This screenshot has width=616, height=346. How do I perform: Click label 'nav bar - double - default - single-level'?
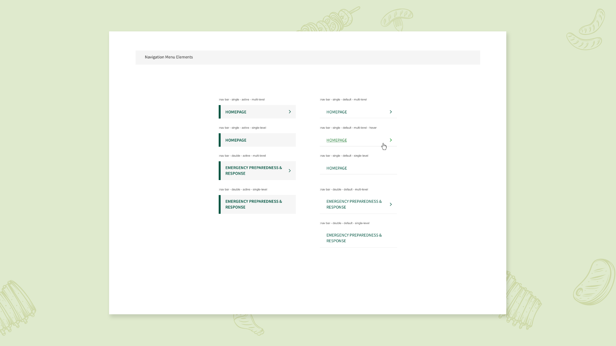[345, 223]
